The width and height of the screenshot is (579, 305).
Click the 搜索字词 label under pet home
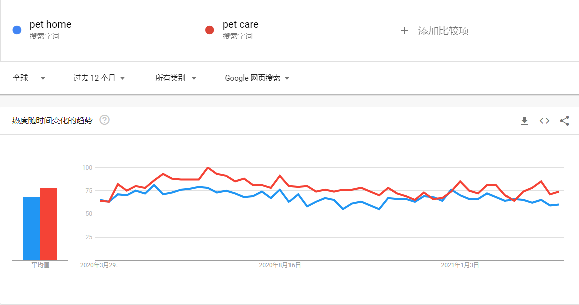click(x=43, y=36)
